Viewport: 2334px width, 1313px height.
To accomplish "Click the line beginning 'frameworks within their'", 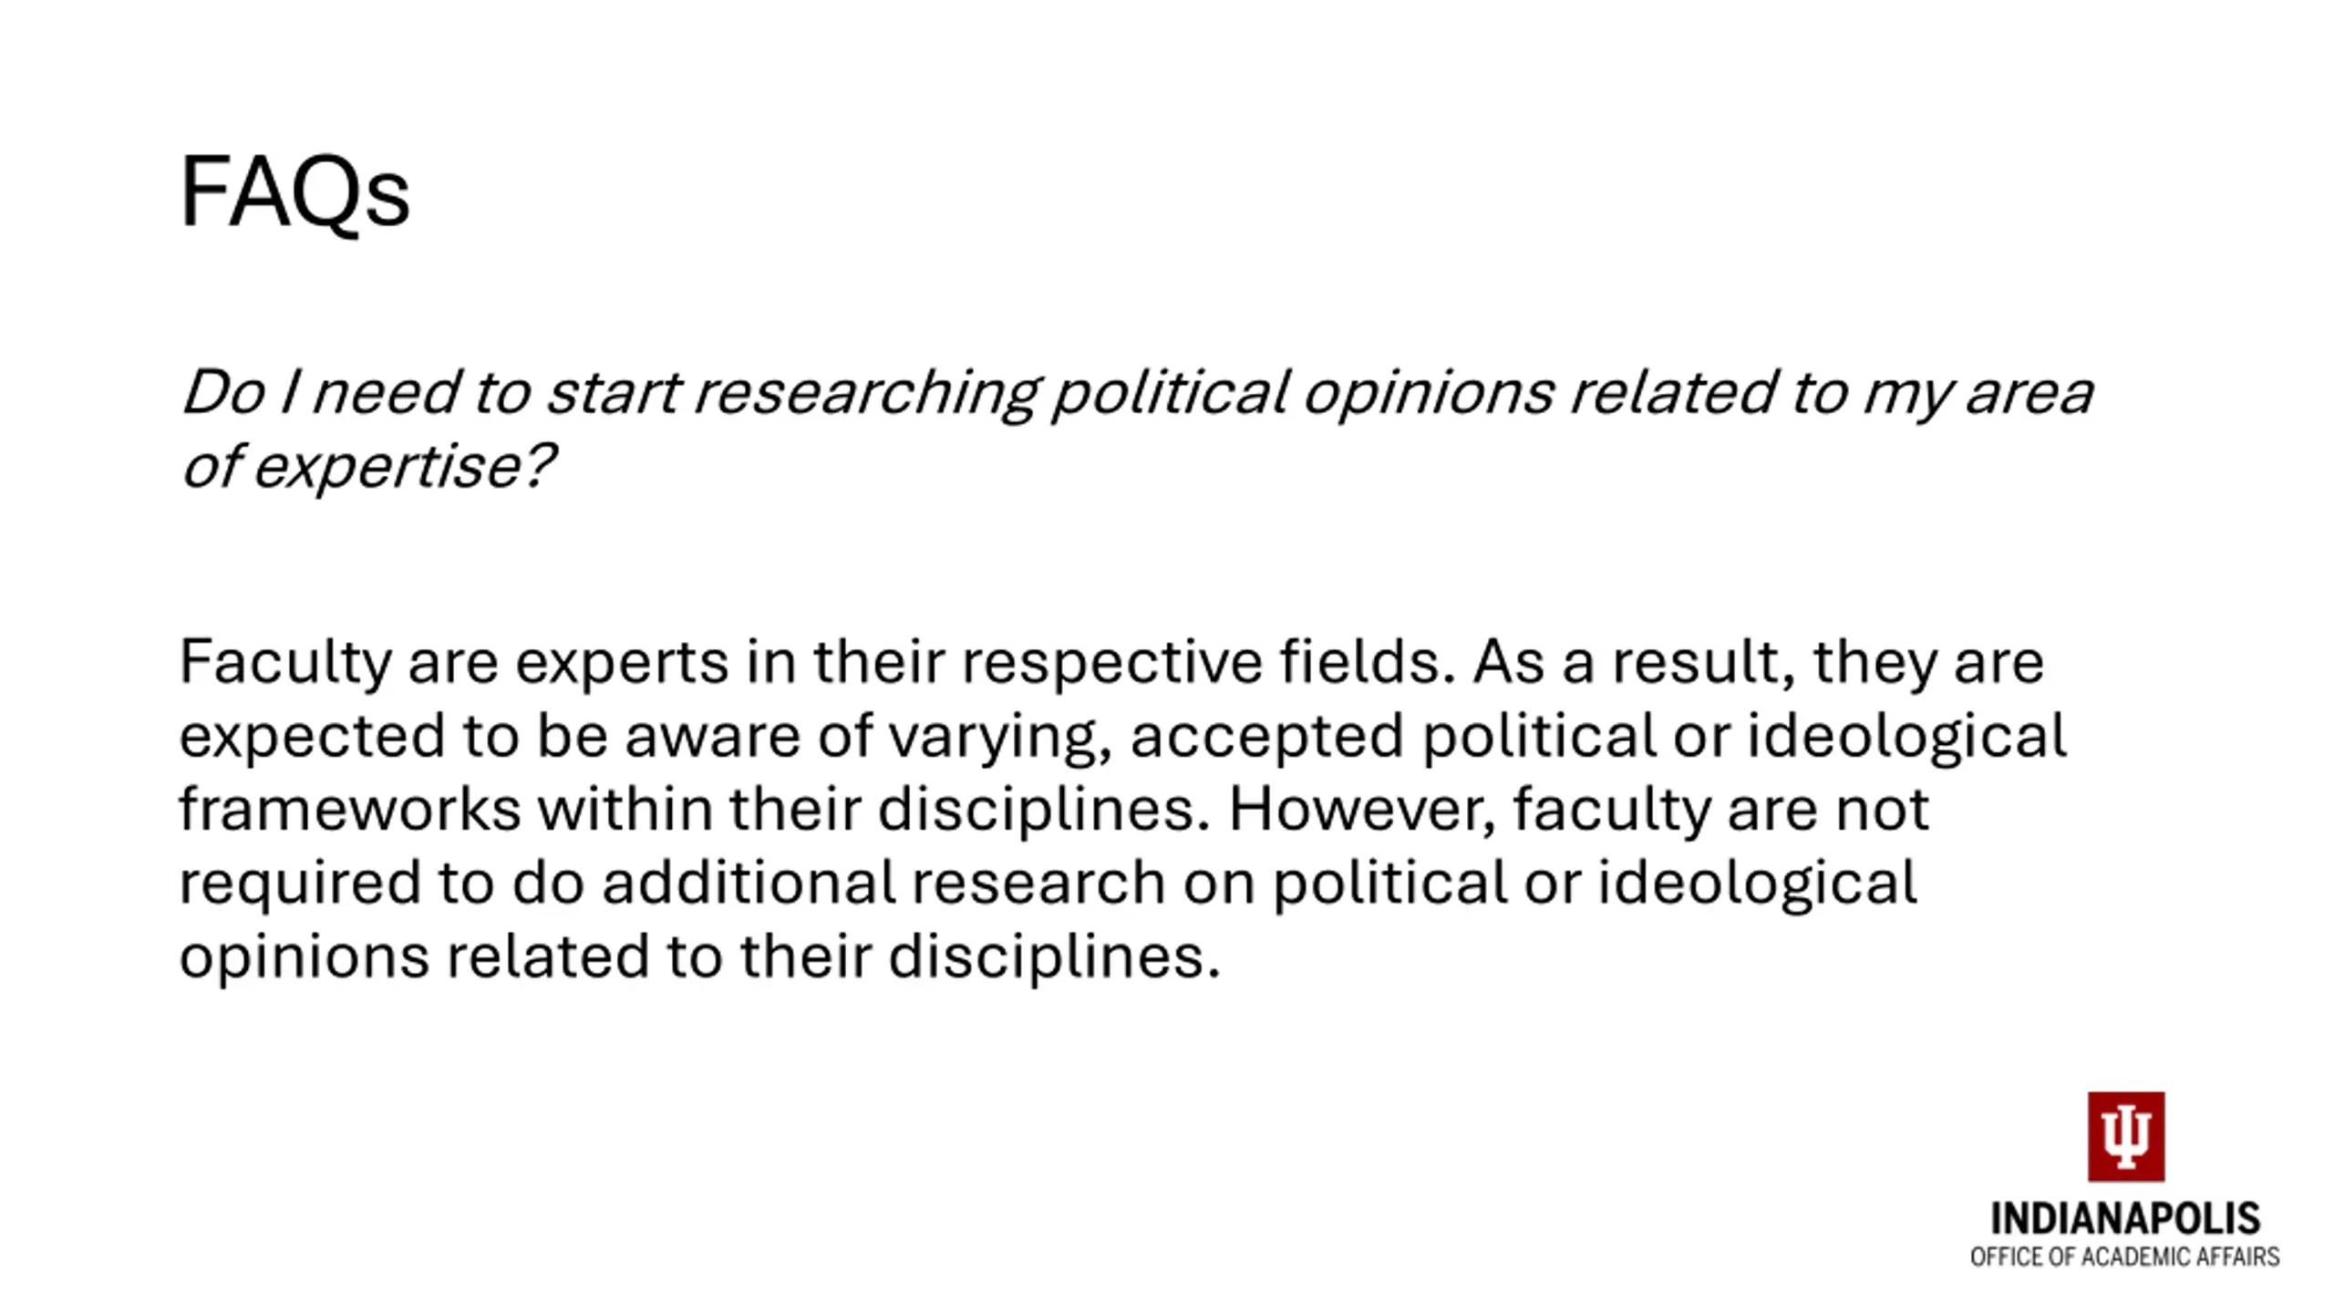I will pyautogui.click(x=1054, y=810).
